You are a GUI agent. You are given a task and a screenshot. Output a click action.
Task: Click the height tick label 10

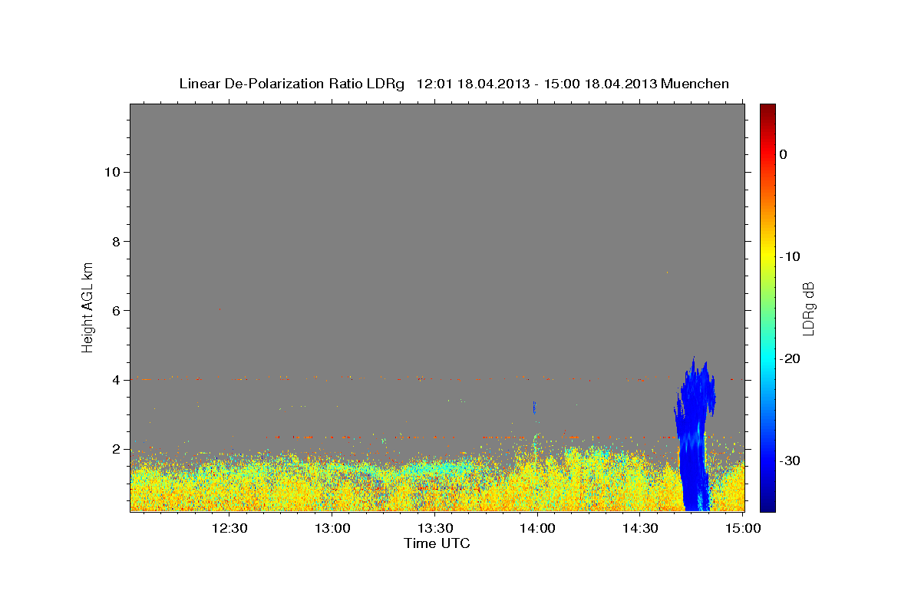111,172
